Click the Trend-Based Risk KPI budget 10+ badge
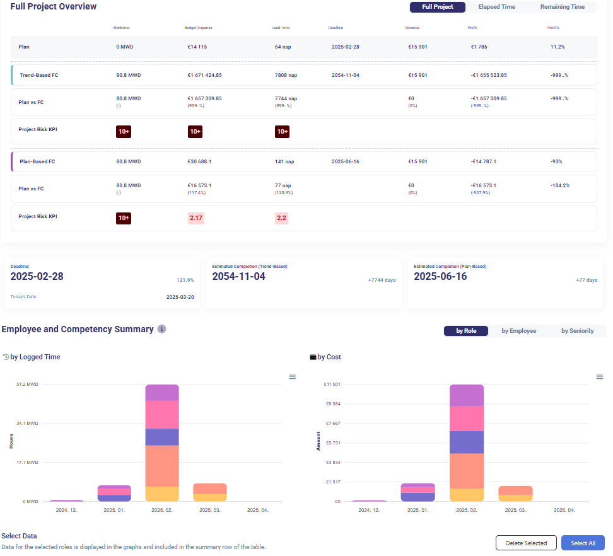The width and height of the screenshot is (613, 556). (x=196, y=131)
